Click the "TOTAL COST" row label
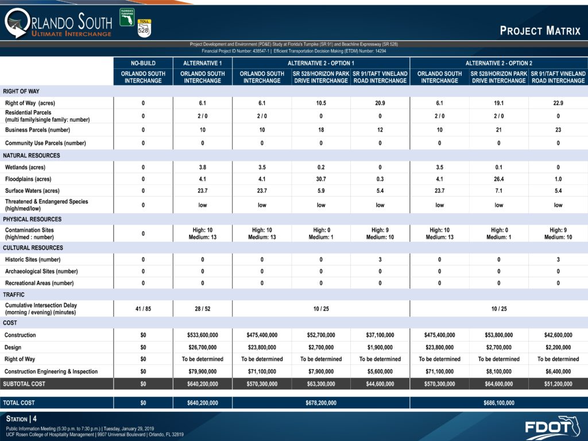588x441 pixels. click(x=19, y=403)
